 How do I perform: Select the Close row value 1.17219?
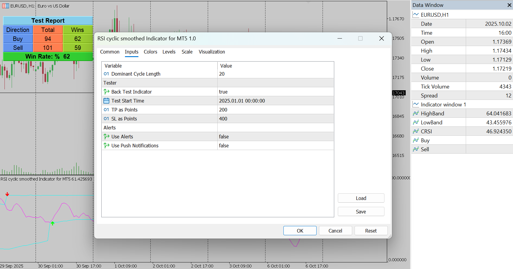[x=462, y=68]
